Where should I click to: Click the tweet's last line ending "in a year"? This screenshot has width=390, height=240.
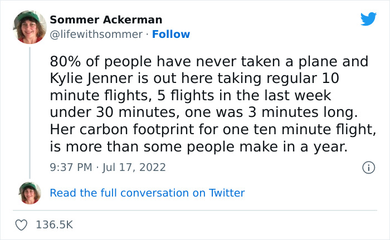tap(198, 147)
